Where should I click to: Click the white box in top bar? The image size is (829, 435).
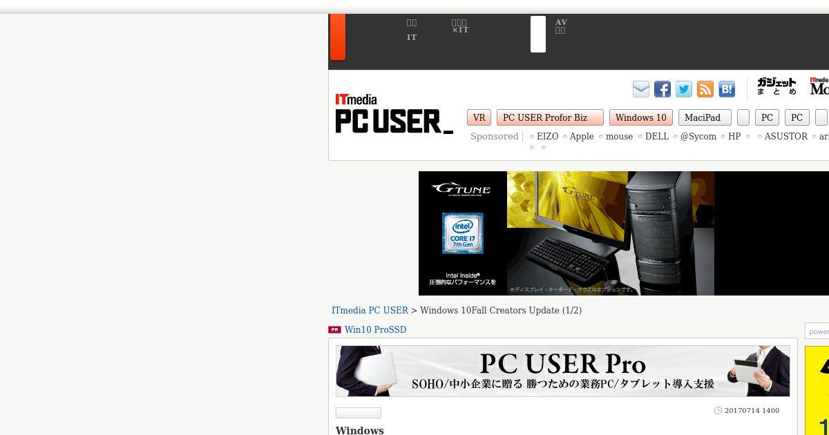(x=538, y=34)
